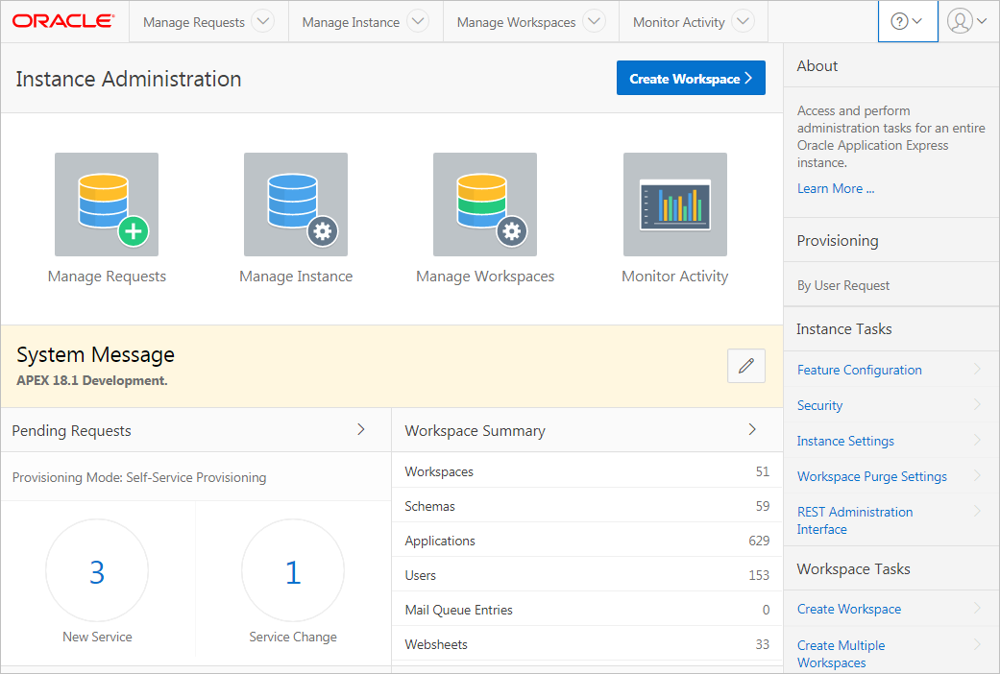
Task: Click the Service Change count circle
Action: pos(293,571)
